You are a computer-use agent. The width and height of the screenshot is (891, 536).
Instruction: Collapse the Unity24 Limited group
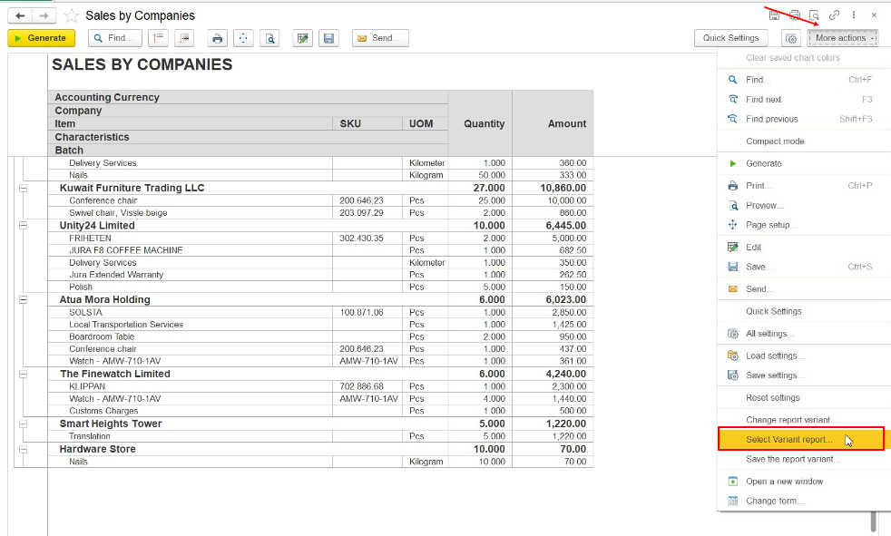click(24, 225)
